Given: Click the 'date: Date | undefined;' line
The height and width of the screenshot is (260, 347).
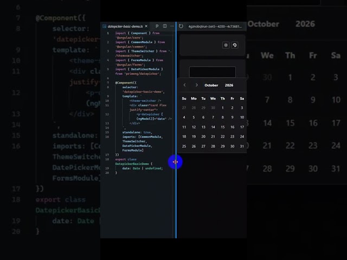Looking at the screenshot, I should tap(142, 168).
